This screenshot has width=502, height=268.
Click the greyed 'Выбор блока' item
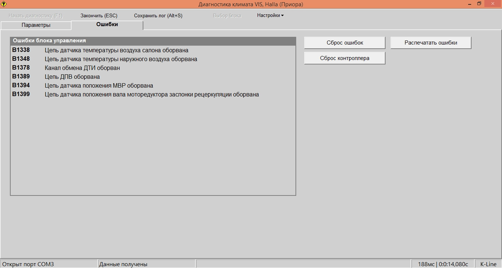227,15
